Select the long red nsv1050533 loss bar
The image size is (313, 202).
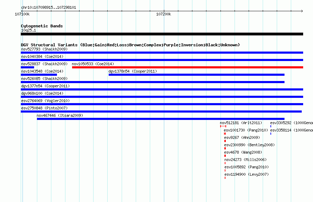188,67
